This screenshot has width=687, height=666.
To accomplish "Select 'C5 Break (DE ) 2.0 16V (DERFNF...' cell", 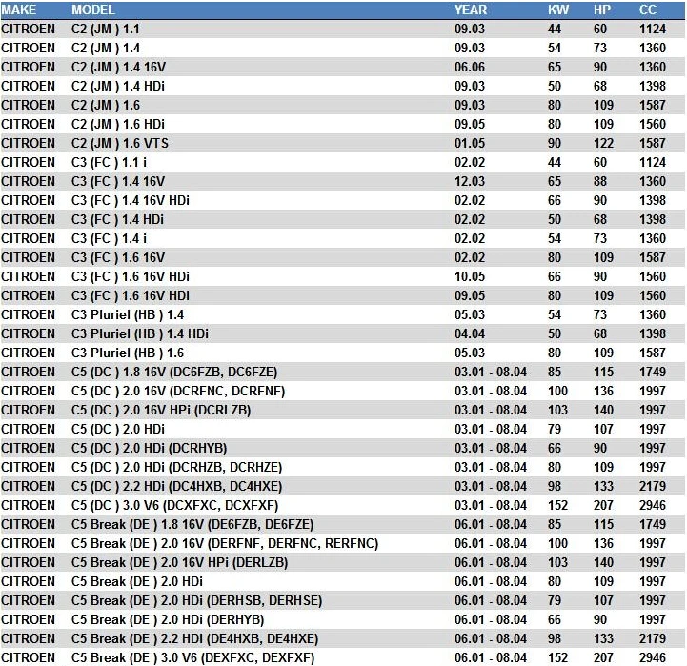I will click(x=225, y=543).
